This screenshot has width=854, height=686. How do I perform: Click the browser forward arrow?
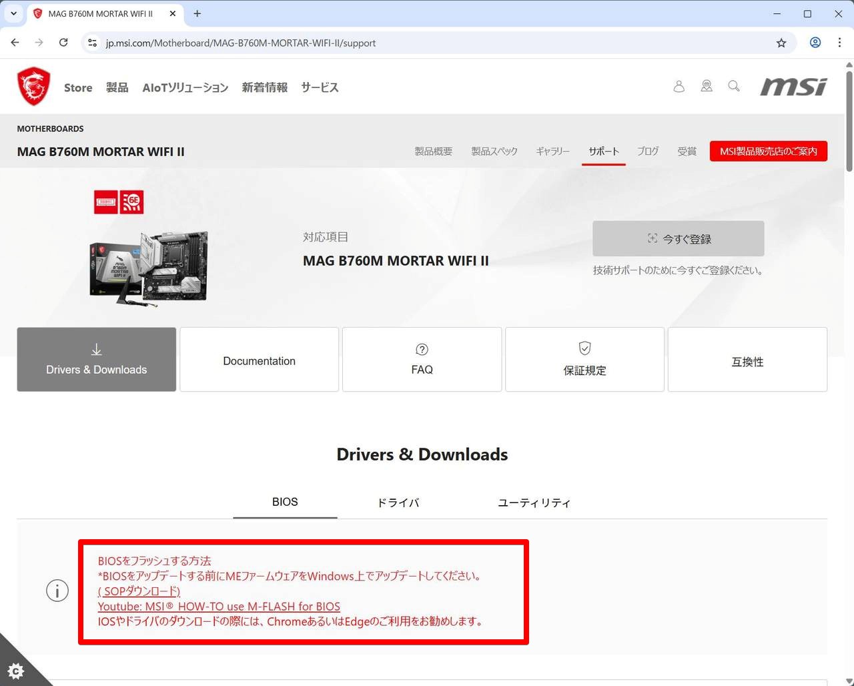(39, 43)
